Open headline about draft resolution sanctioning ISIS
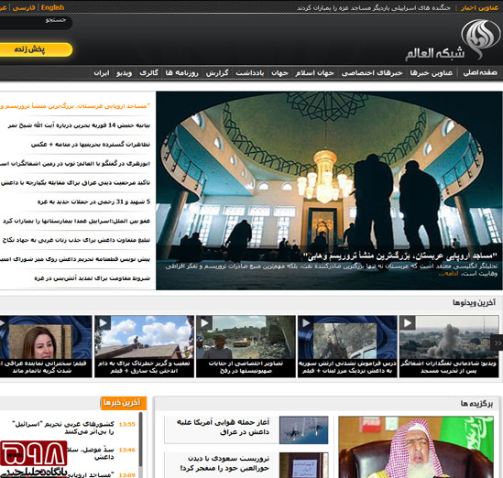Image resolution: width=503 pixels, height=478 pixels. 75,259
